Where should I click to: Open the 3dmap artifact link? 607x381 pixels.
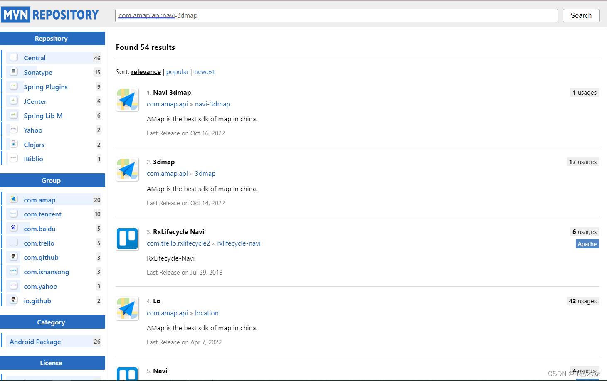(205, 173)
